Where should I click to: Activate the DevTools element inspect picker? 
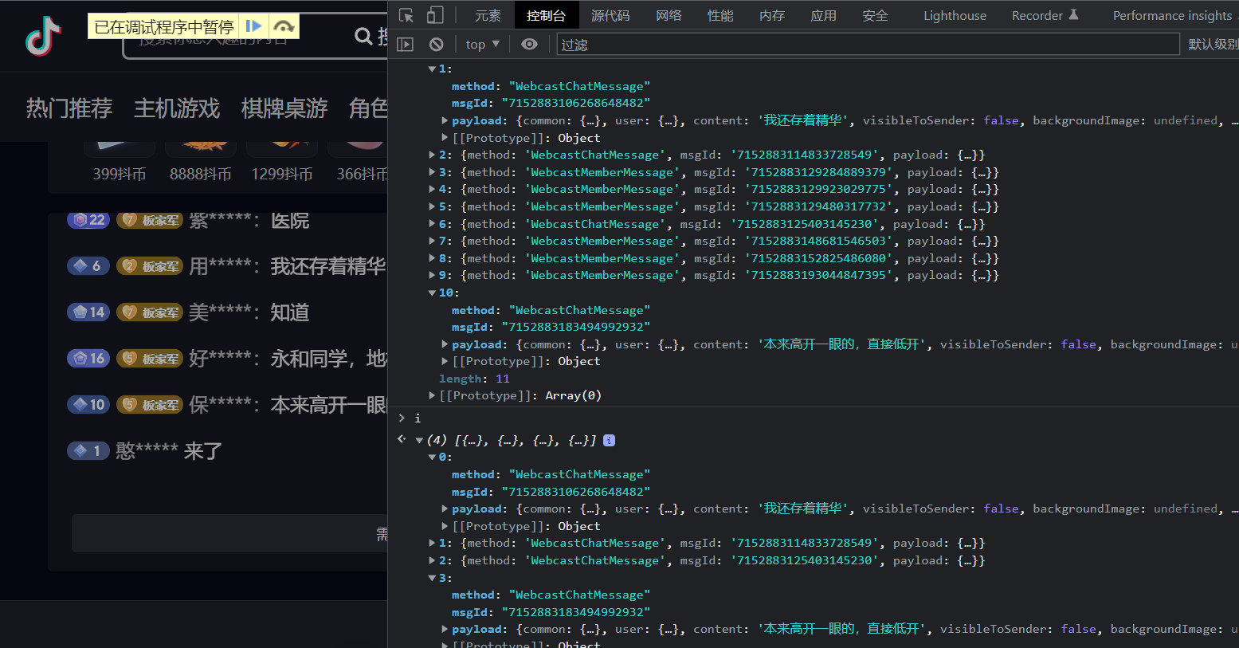click(x=406, y=15)
